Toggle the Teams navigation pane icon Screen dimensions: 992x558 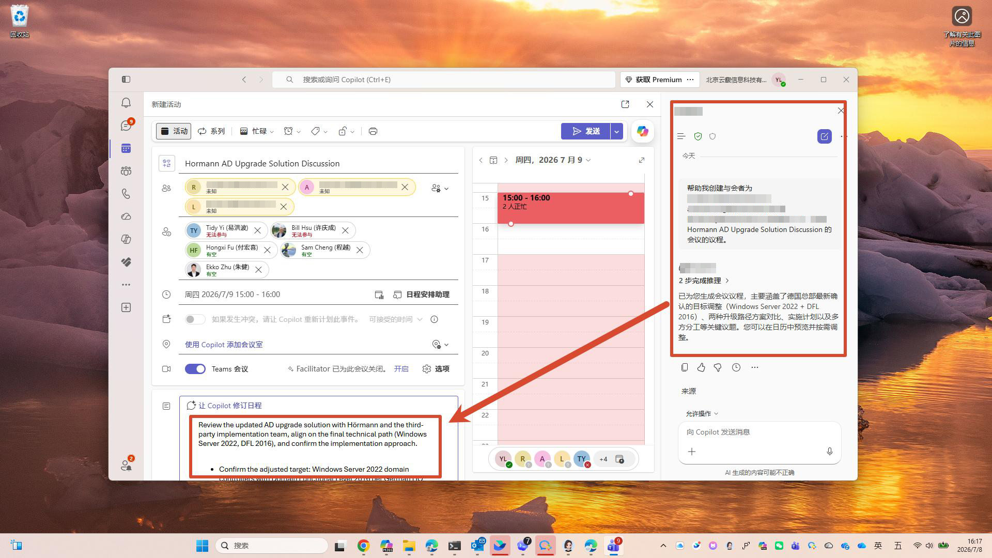point(126,80)
